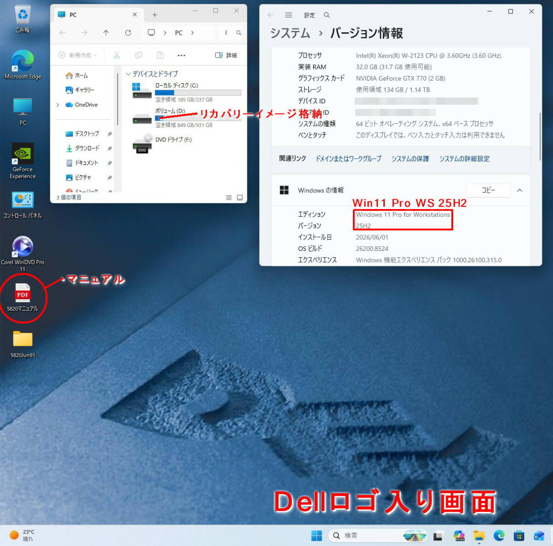Click the Explorer forward arrow

click(x=84, y=33)
